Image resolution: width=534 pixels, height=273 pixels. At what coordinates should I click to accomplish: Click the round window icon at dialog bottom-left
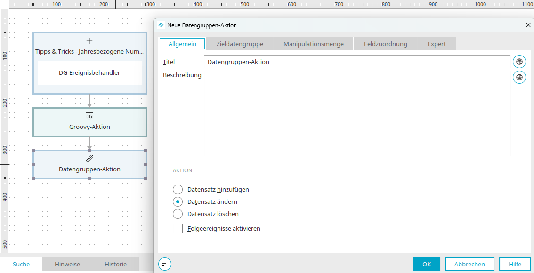(x=165, y=264)
